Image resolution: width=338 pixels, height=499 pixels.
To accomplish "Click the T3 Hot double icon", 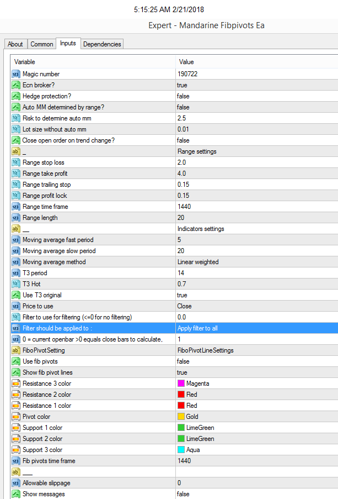I will [x=16, y=284].
